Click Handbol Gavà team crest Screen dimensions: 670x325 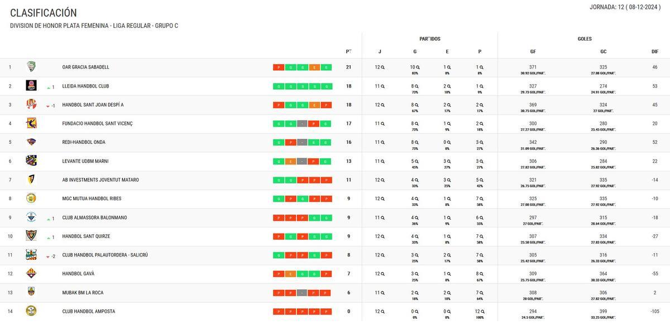click(x=31, y=274)
